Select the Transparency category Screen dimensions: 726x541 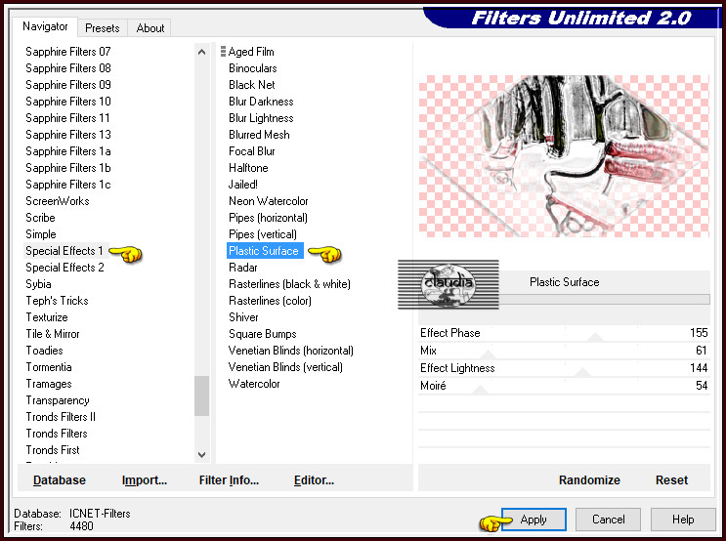(58, 400)
